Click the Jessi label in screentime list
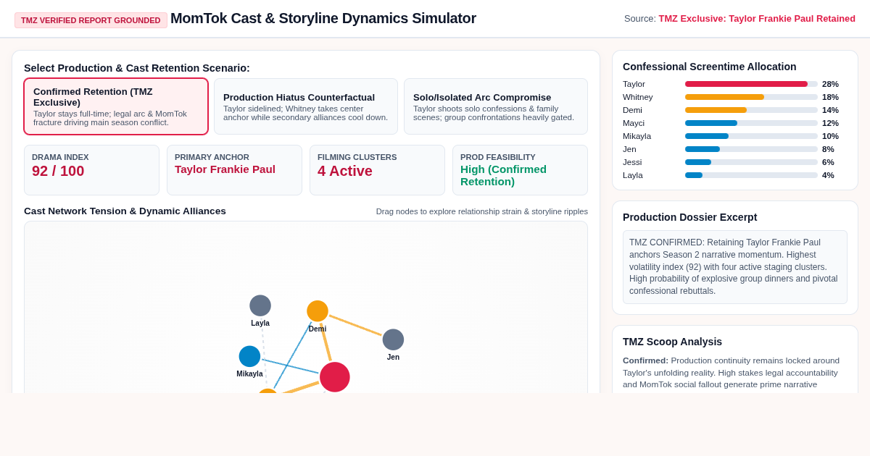Image resolution: width=870 pixels, height=456 pixels. pos(632,162)
